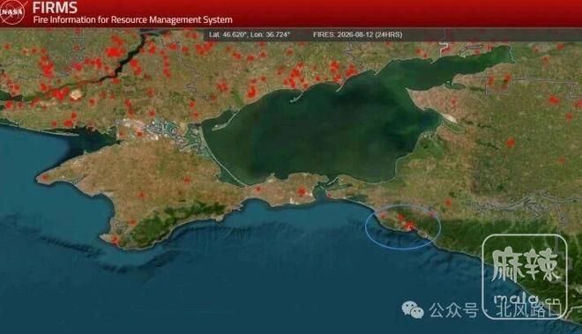Viewport: 582px width, 334px height.
Task: Click the fire hotspot inside the blue ellipse
Action: click(409, 225)
